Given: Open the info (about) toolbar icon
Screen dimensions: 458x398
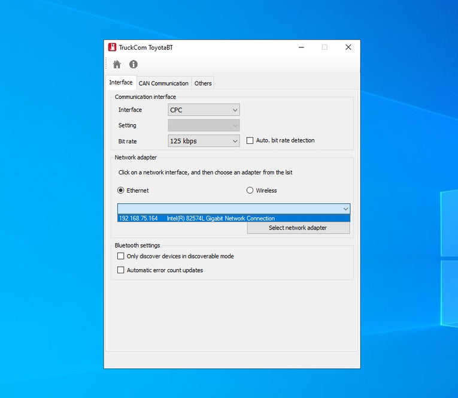Looking at the screenshot, I should coord(134,64).
